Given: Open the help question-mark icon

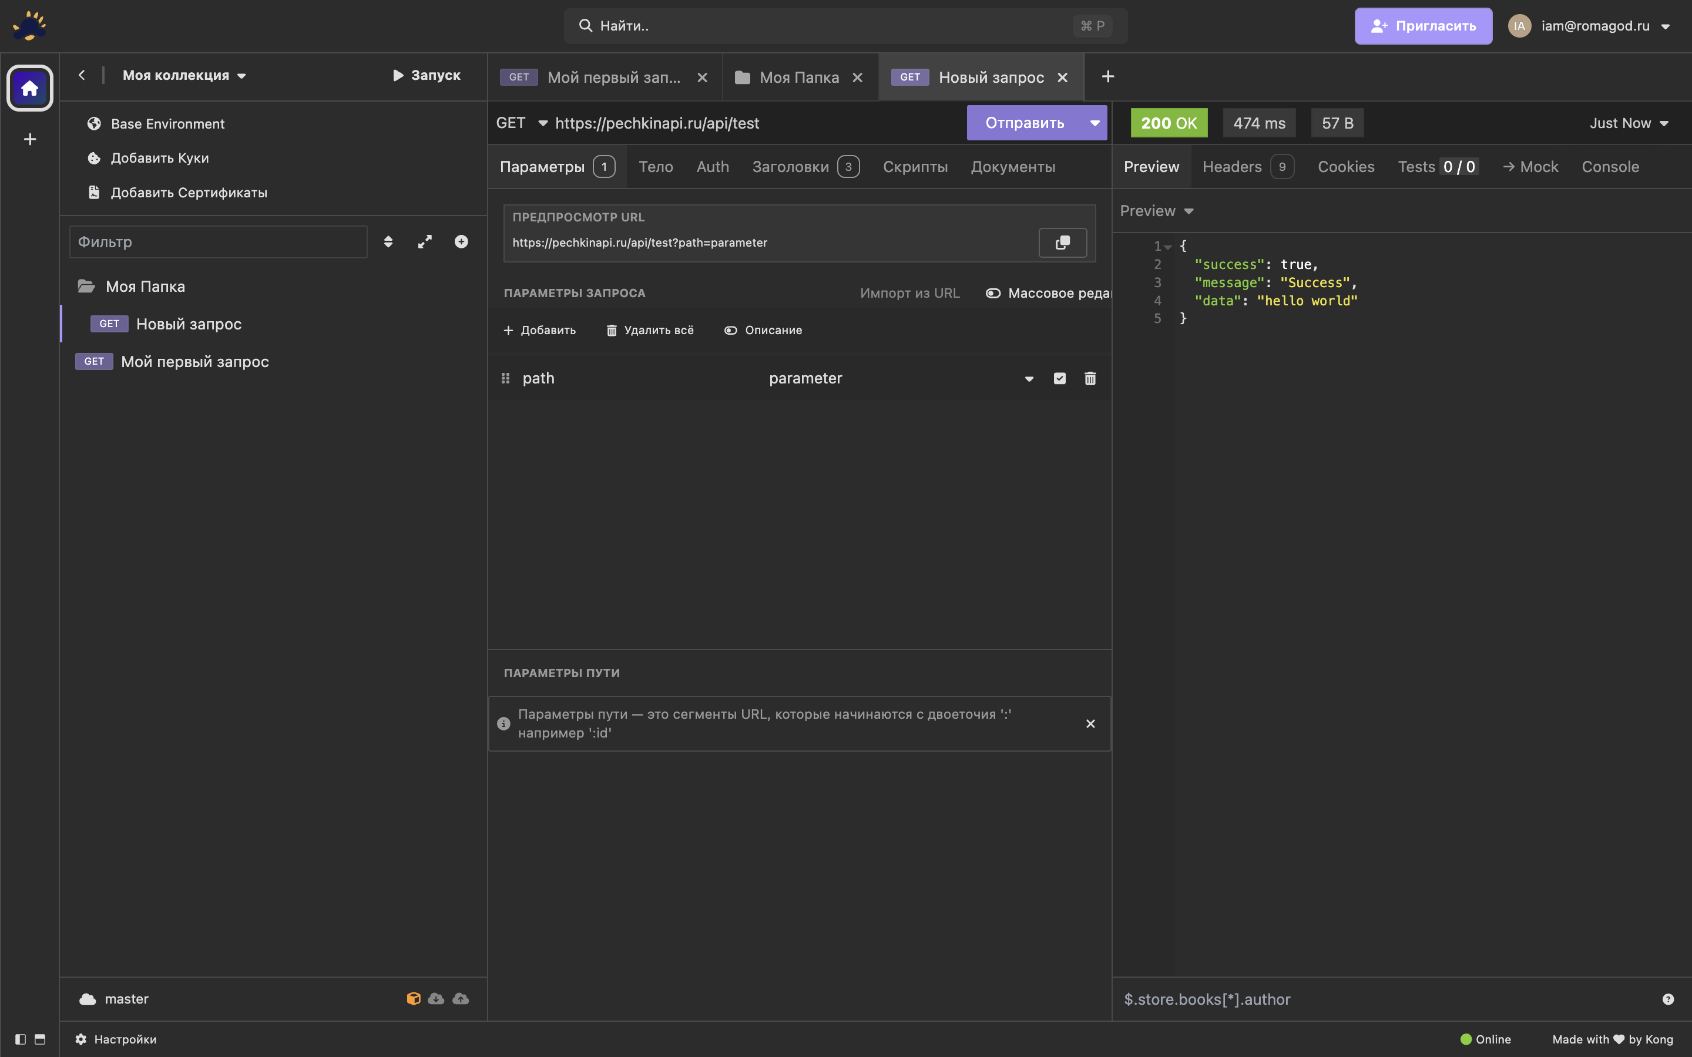Looking at the screenshot, I should pos(1667,999).
